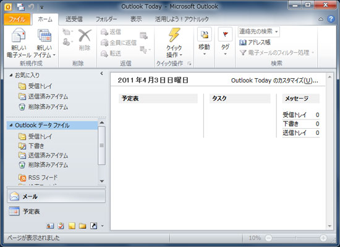Click the 10% zoom level indicator
This screenshot has height=247, width=340.
click(255, 238)
